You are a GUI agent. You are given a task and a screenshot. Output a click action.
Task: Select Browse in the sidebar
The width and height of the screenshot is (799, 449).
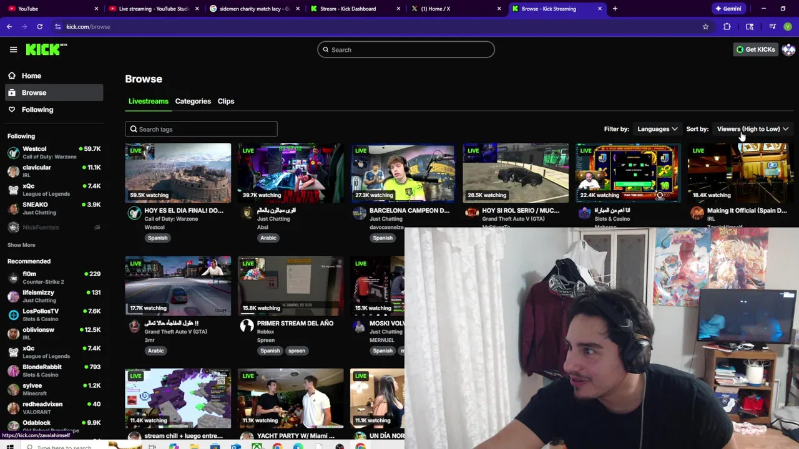point(54,93)
